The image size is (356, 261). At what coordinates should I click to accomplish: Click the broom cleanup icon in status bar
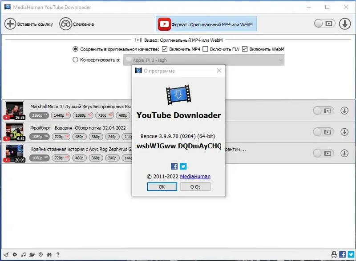click(x=6, y=254)
